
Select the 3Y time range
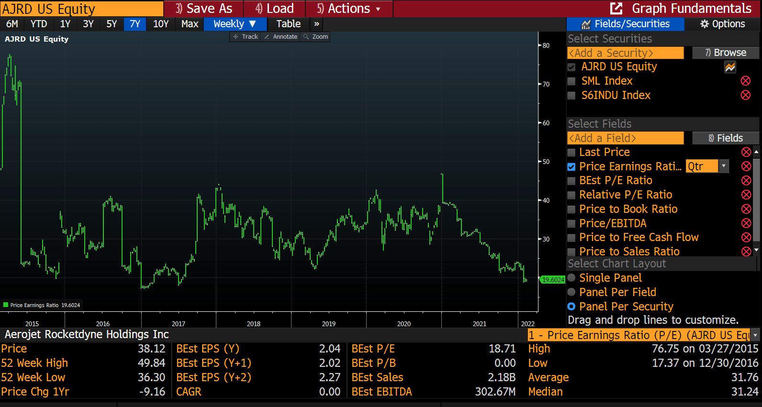[88, 24]
